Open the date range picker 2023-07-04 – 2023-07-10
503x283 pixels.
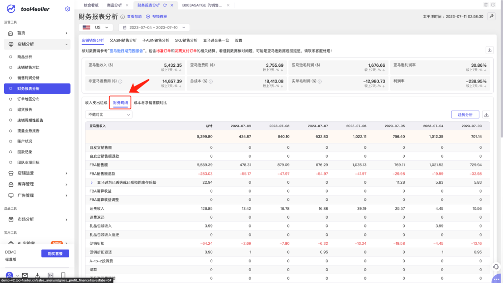tap(154, 28)
